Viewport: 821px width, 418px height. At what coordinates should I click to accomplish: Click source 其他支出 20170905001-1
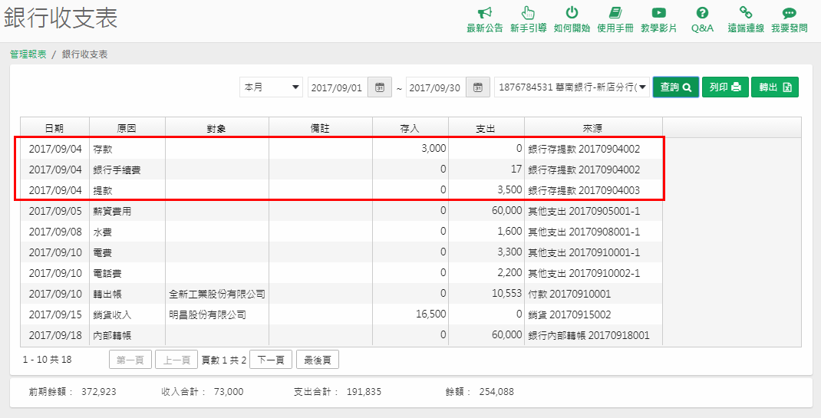[x=584, y=211]
